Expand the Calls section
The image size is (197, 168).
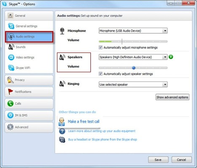[x=29, y=104]
